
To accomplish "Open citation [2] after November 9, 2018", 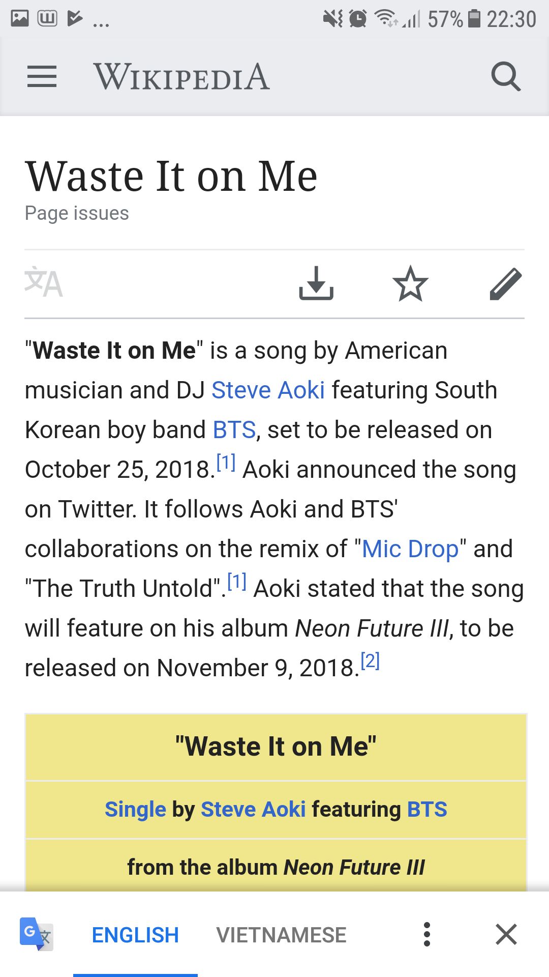I will click(x=370, y=661).
